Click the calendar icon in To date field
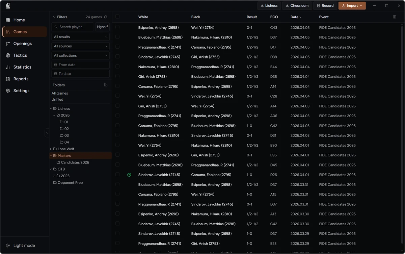 [x=56, y=74]
